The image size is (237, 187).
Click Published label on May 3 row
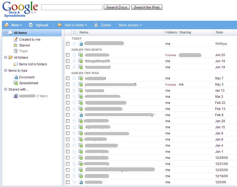171,84
